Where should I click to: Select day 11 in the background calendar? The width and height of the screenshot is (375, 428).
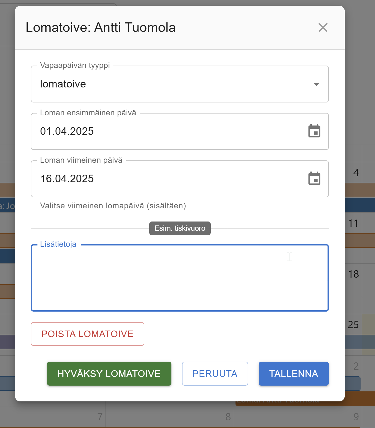pyautogui.click(x=353, y=223)
